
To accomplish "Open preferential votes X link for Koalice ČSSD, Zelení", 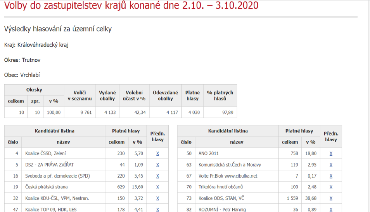I will click(x=158, y=153).
